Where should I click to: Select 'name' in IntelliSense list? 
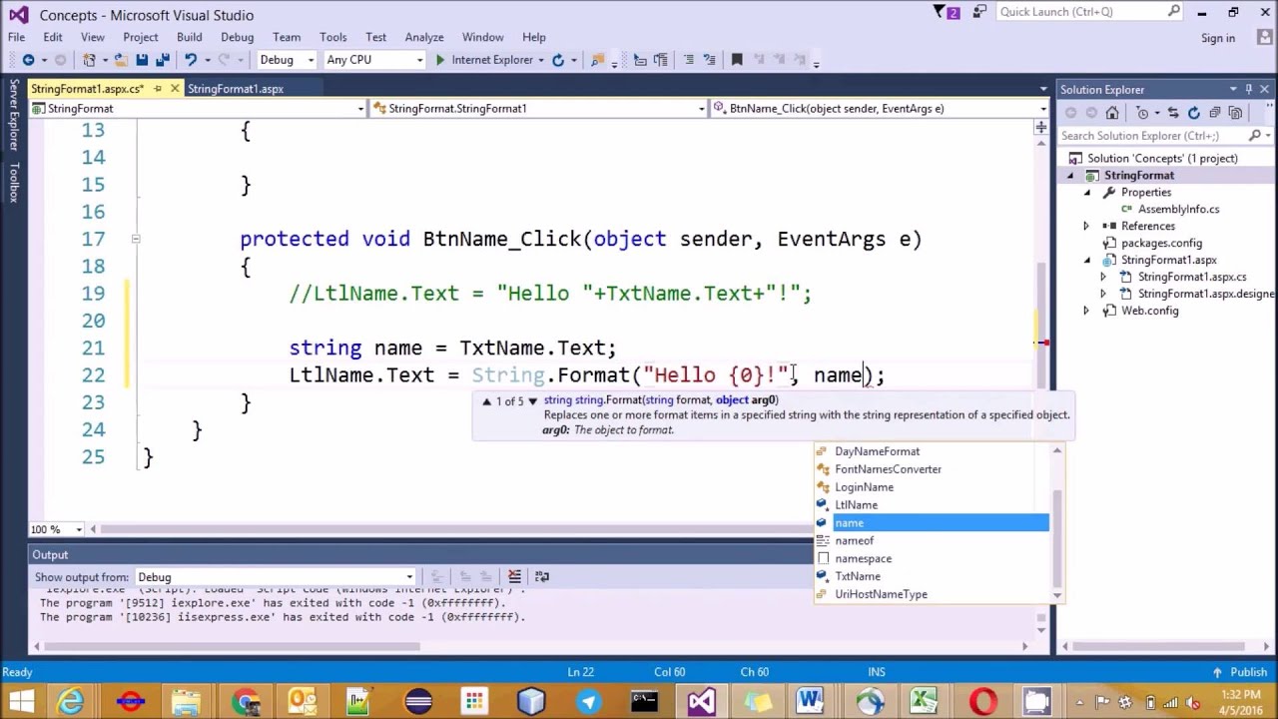[932, 523]
